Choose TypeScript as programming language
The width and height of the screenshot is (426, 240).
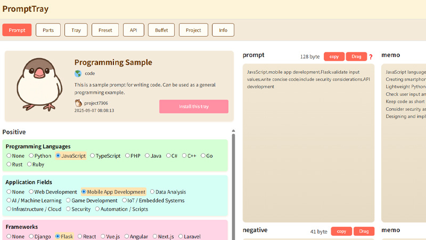pos(93,156)
